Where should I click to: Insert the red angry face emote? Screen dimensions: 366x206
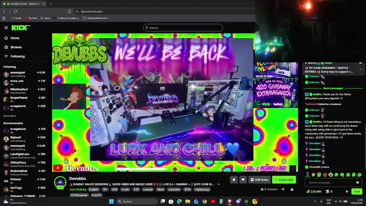(x=325, y=175)
